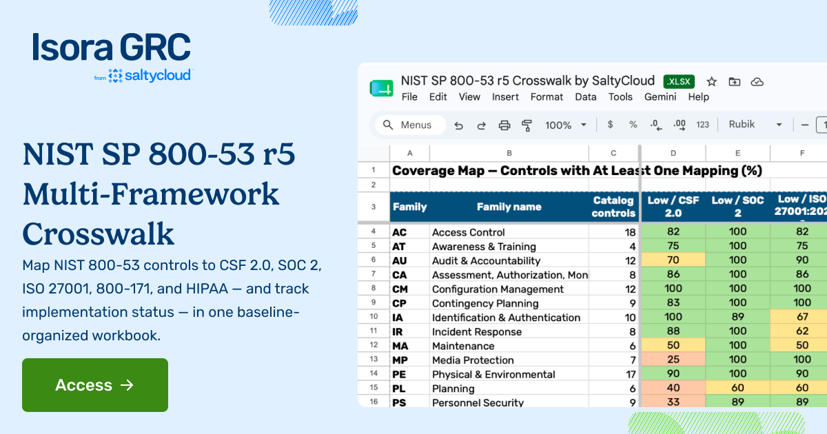
Task: Select the Media Protection cell
Action: [509, 360]
